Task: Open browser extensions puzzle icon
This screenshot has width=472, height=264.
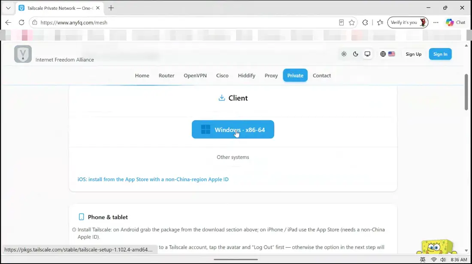Action: (365, 23)
